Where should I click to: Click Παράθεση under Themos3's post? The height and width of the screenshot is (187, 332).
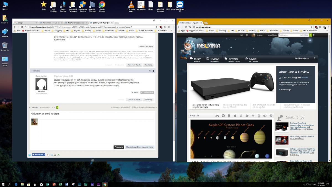click(149, 99)
